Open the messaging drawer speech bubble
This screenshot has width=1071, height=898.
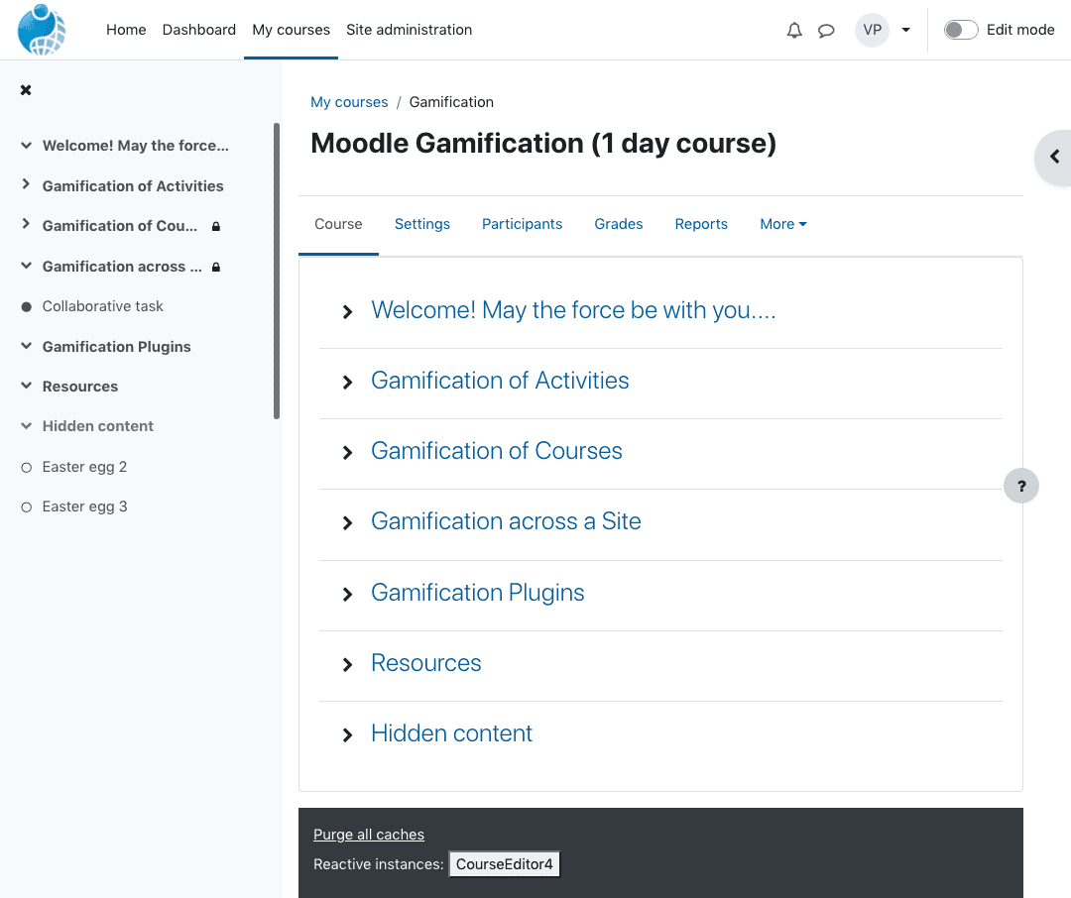click(x=826, y=30)
